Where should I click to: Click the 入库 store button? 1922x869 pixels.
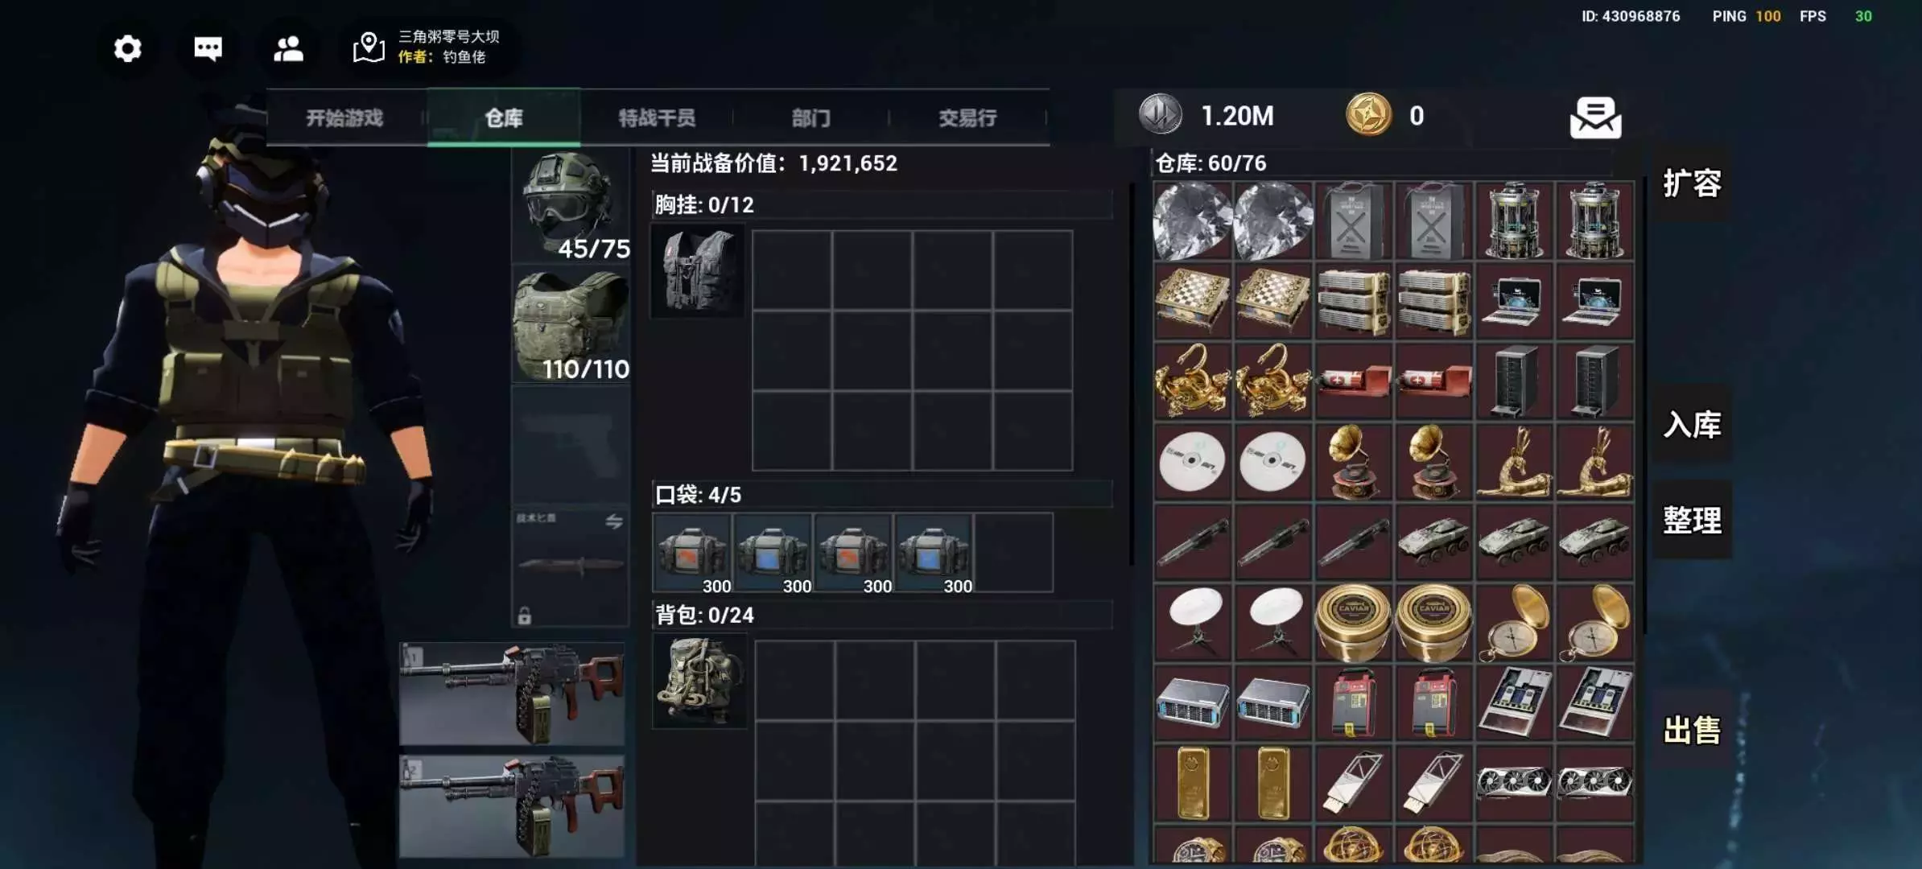pos(1692,424)
